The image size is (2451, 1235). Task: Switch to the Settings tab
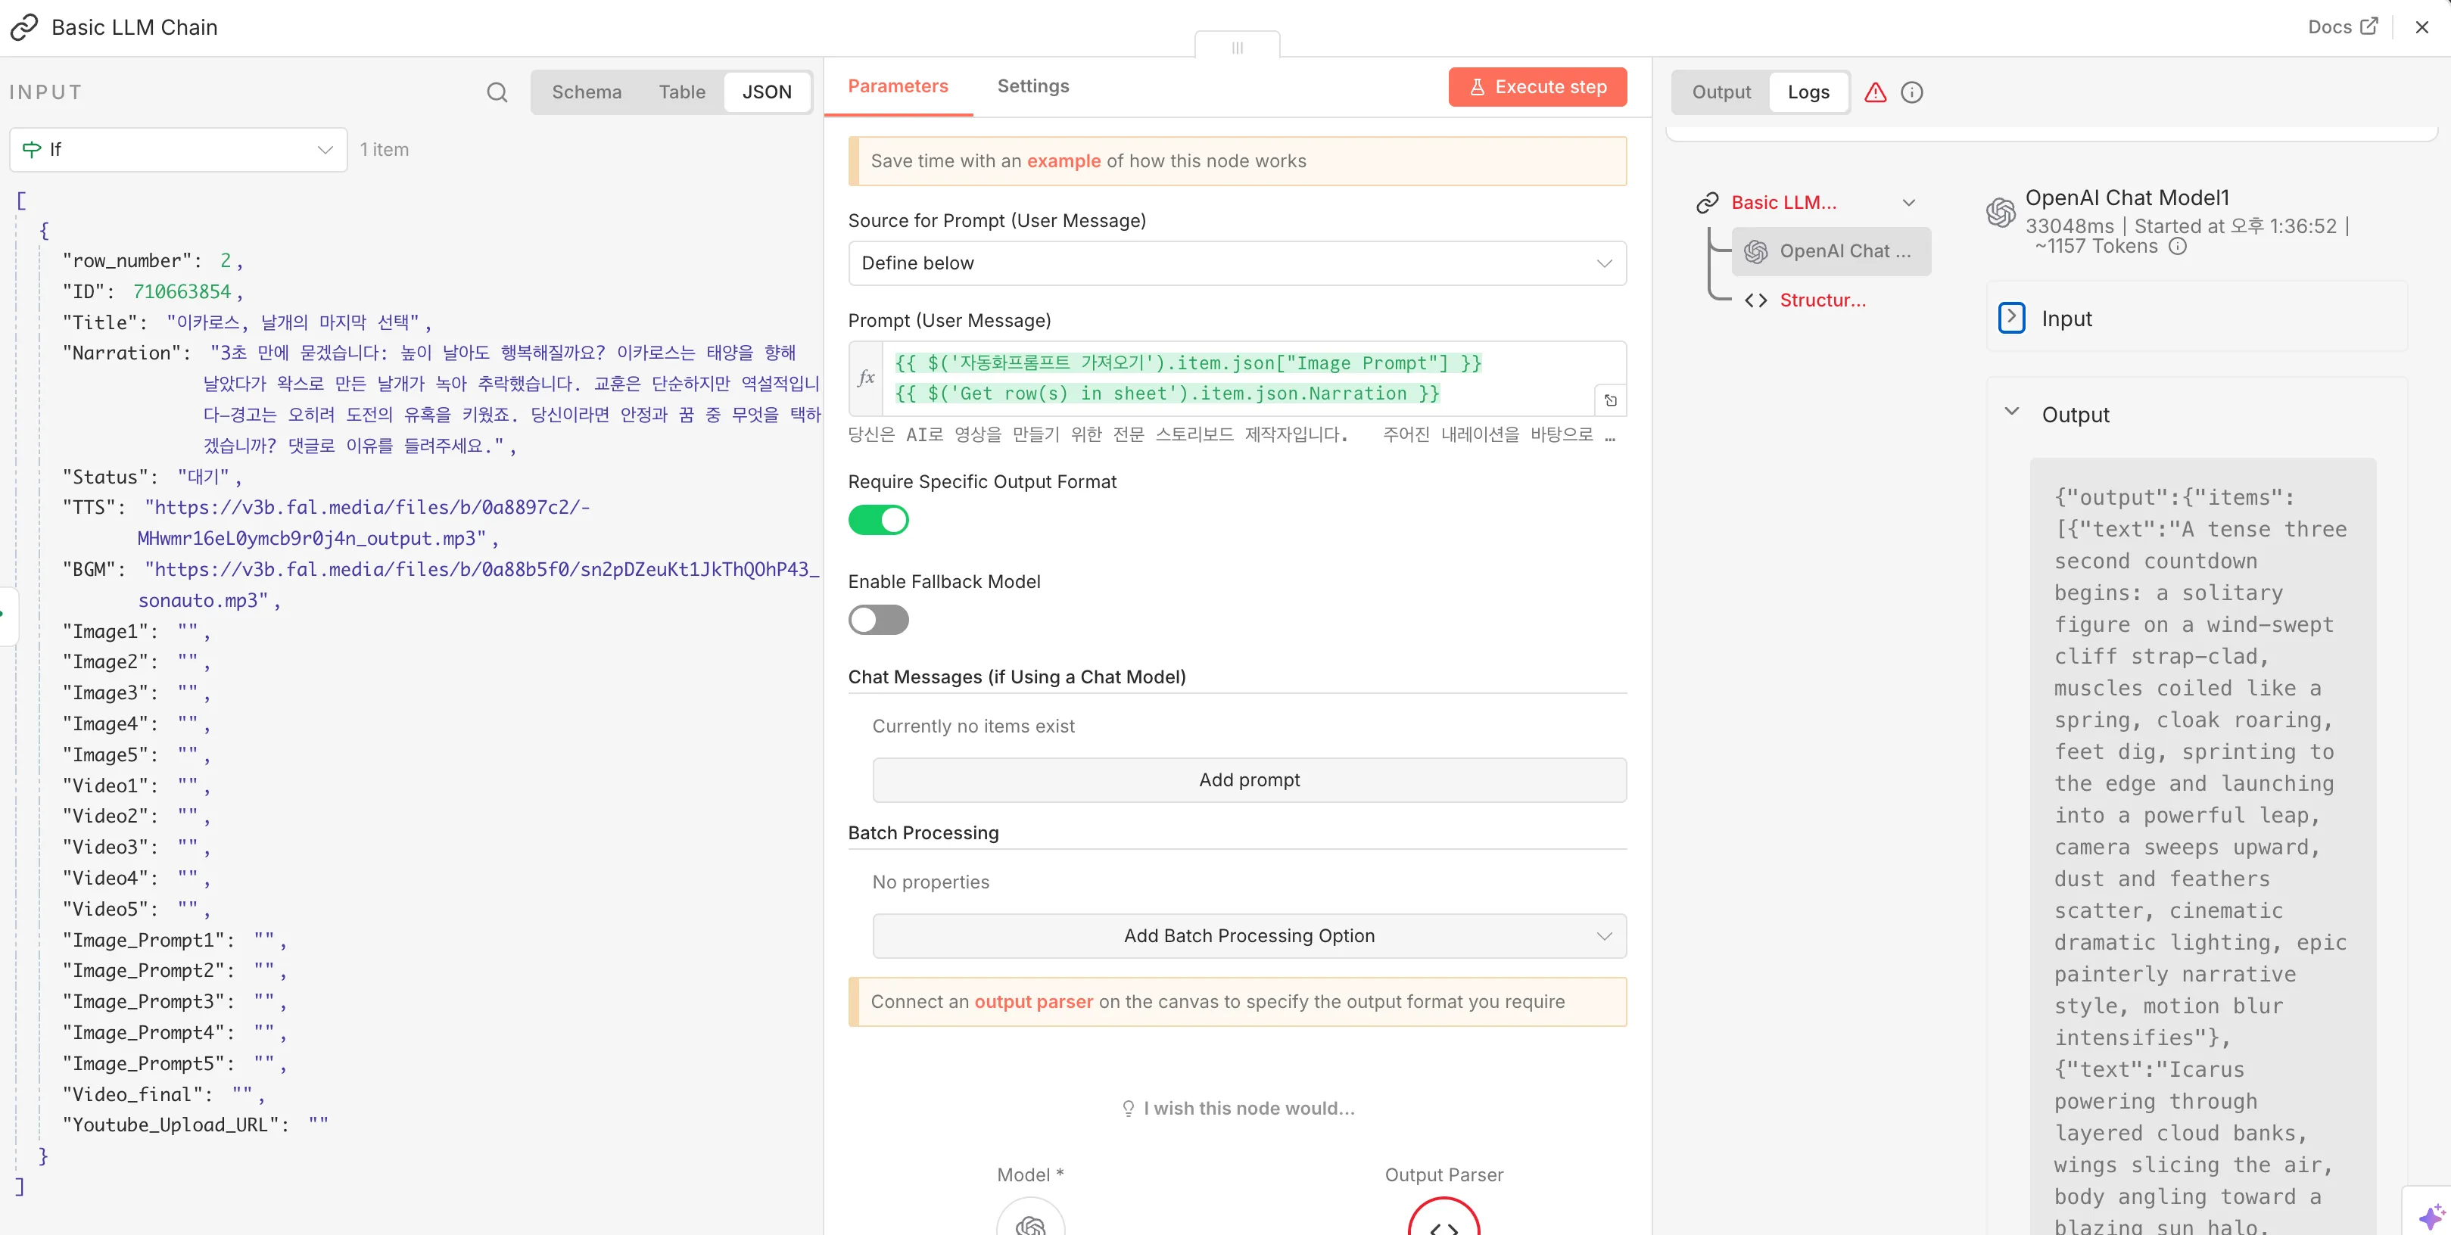(1032, 86)
